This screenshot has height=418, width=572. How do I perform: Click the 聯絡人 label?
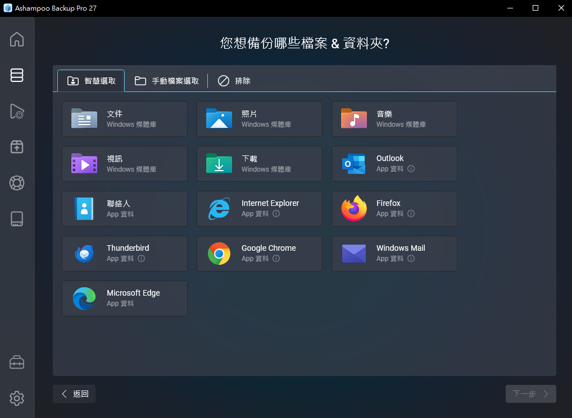(x=119, y=204)
